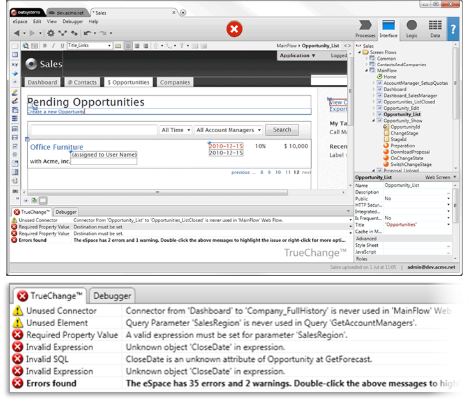Click the <> icon beside breadcrumb
This screenshot has height=402, width=469.
tap(347, 46)
